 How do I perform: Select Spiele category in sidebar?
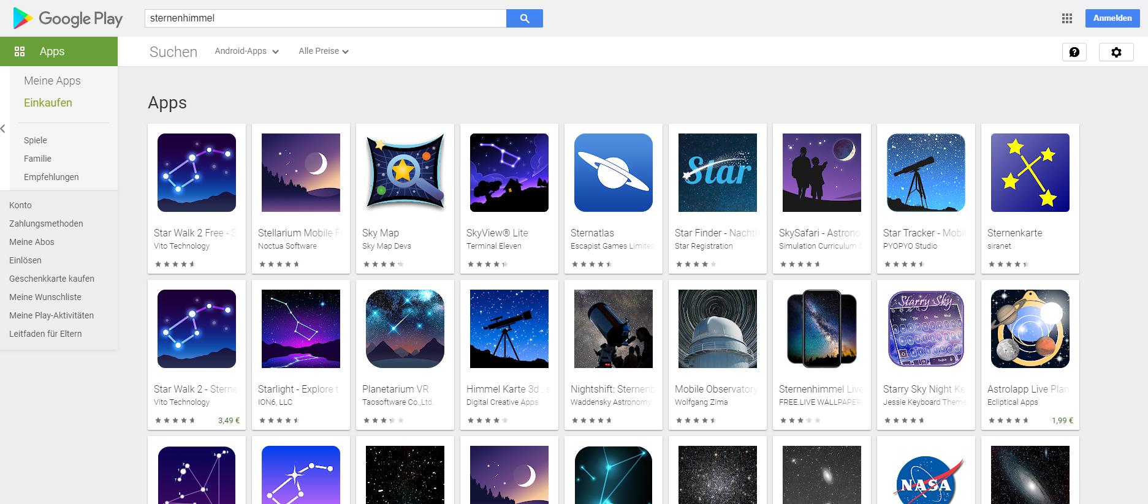(36, 140)
